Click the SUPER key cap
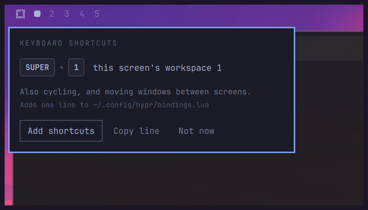 tap(37, 67)
